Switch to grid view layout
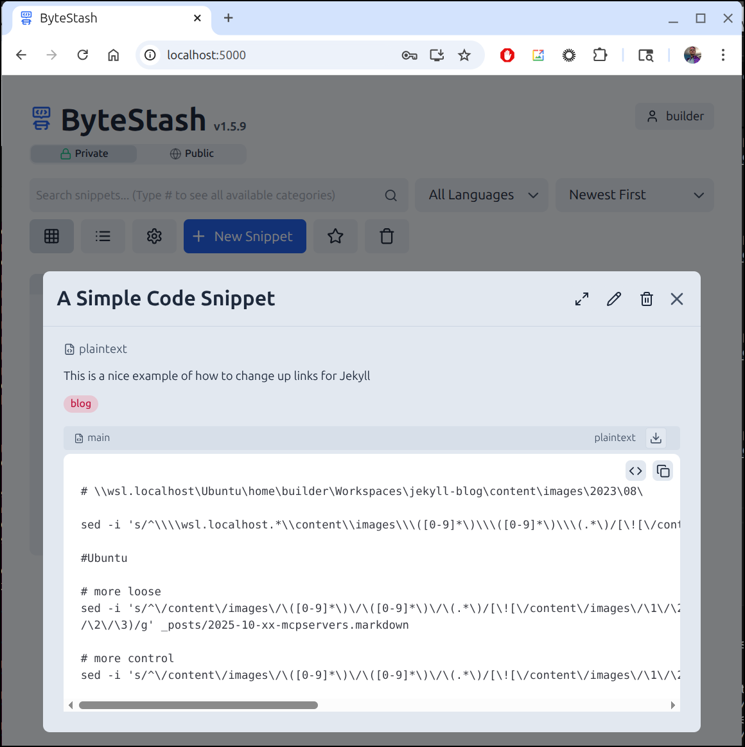Screen dimensions: 745x747 coord(52,237)
